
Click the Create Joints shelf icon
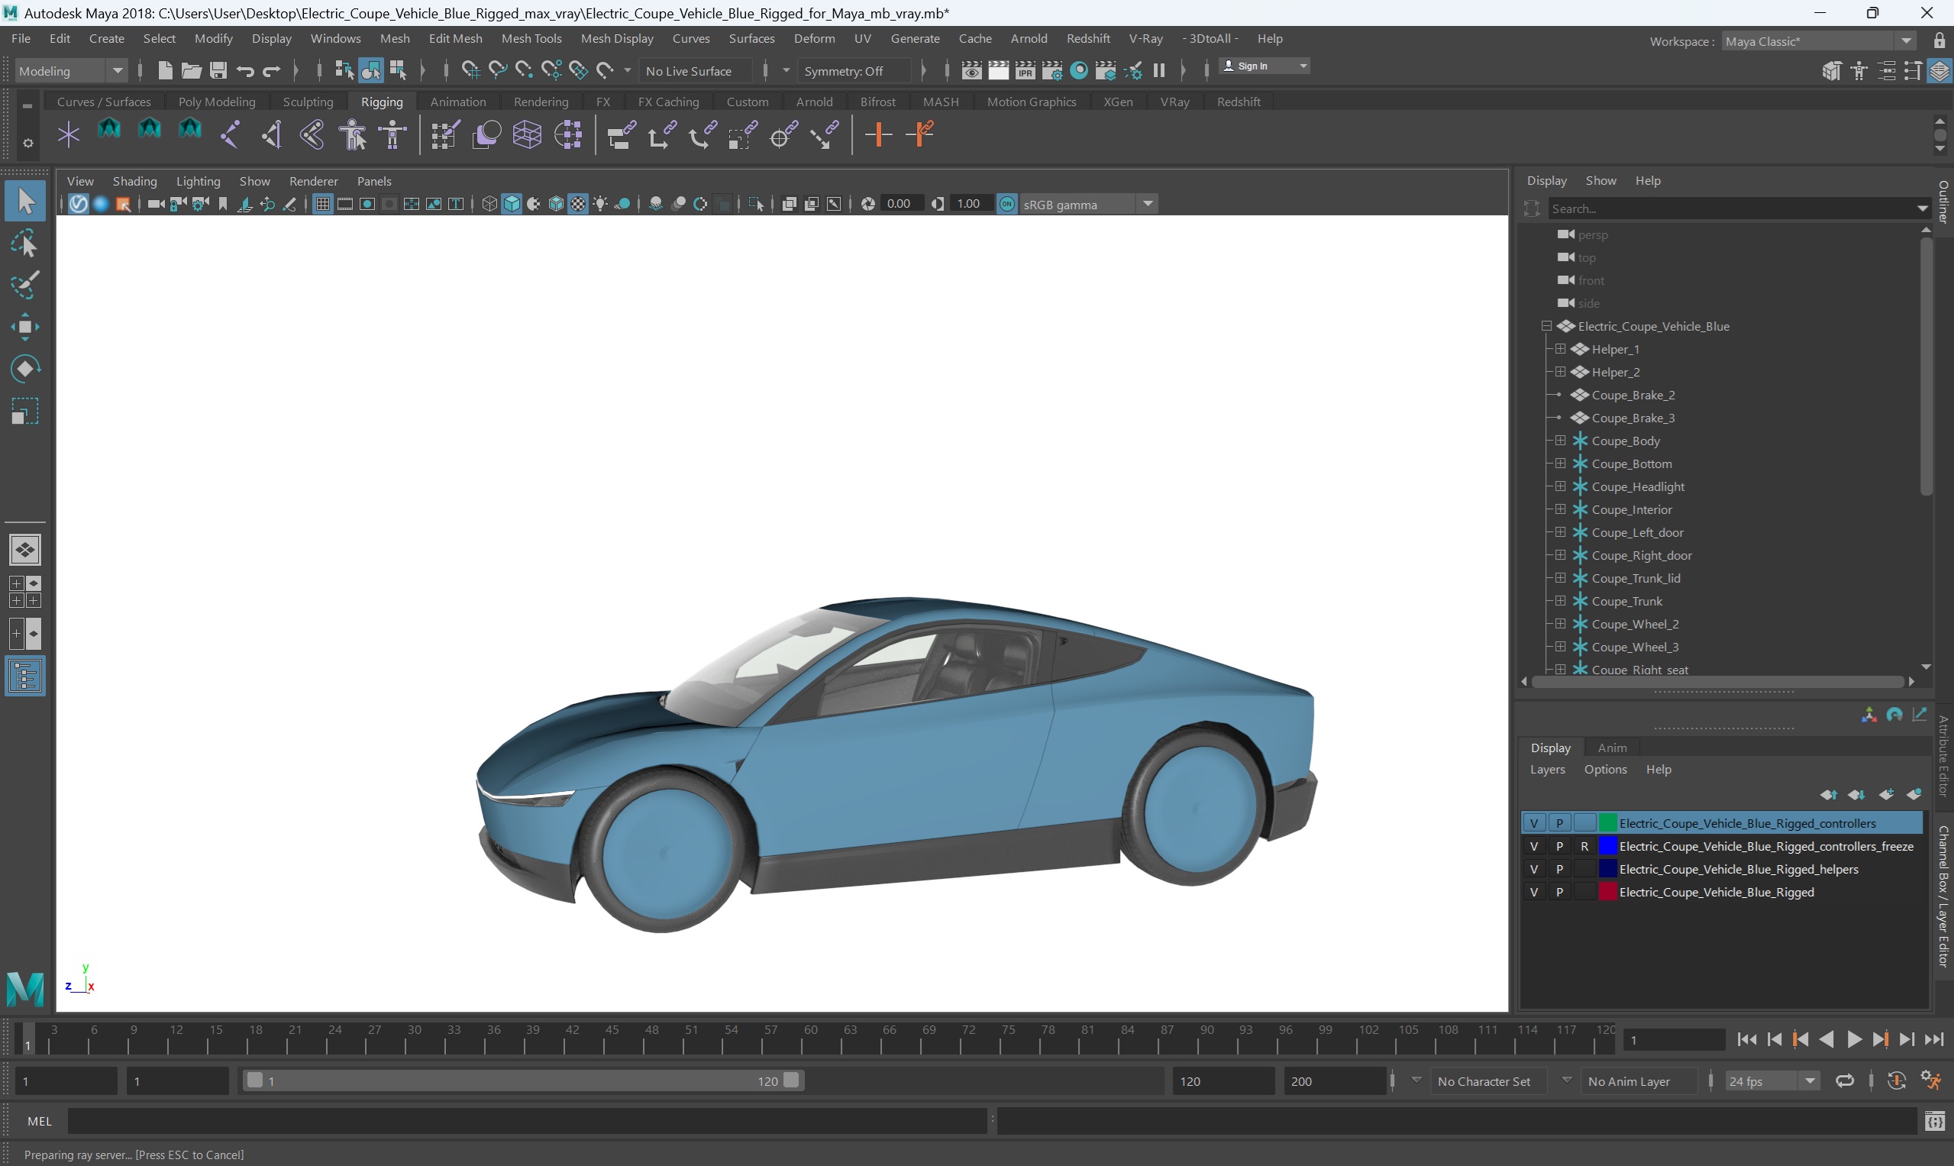pyautogui.click(x=230, y=135)
